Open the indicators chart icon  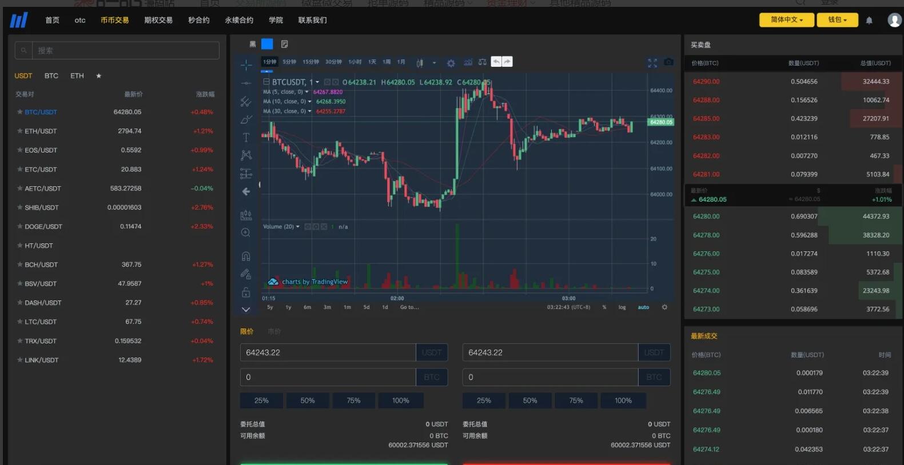click(468, 62)
